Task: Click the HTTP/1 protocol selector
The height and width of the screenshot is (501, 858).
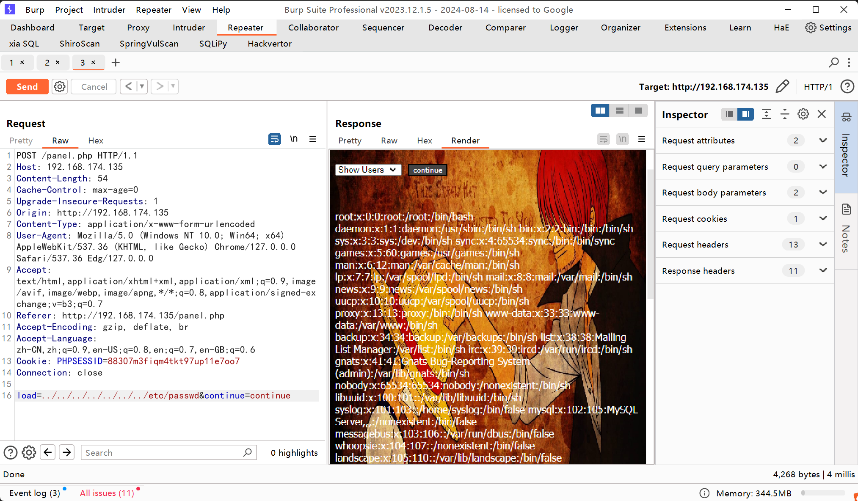Action: (818, 87)
